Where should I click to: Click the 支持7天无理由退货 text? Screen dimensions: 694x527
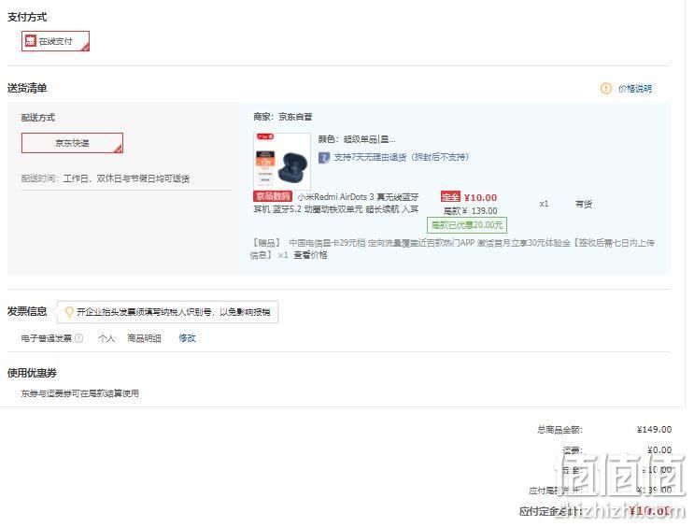pyautogui.click(x=402, y=157)
